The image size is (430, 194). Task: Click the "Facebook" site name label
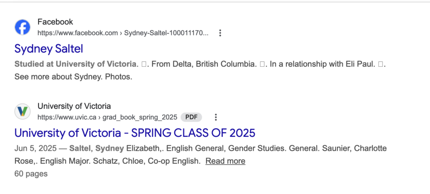point(55,22)
